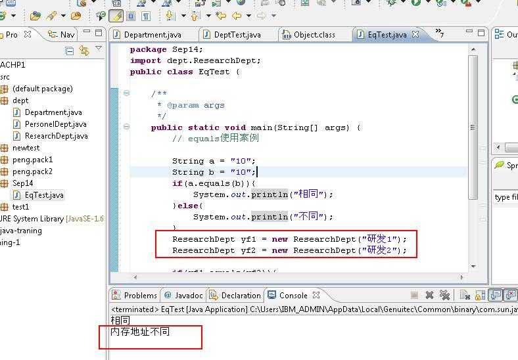The width and height of the screenshot is (518, 360).
Task: Go to Next Annotation arrow
Action: (x=170, y=16)
